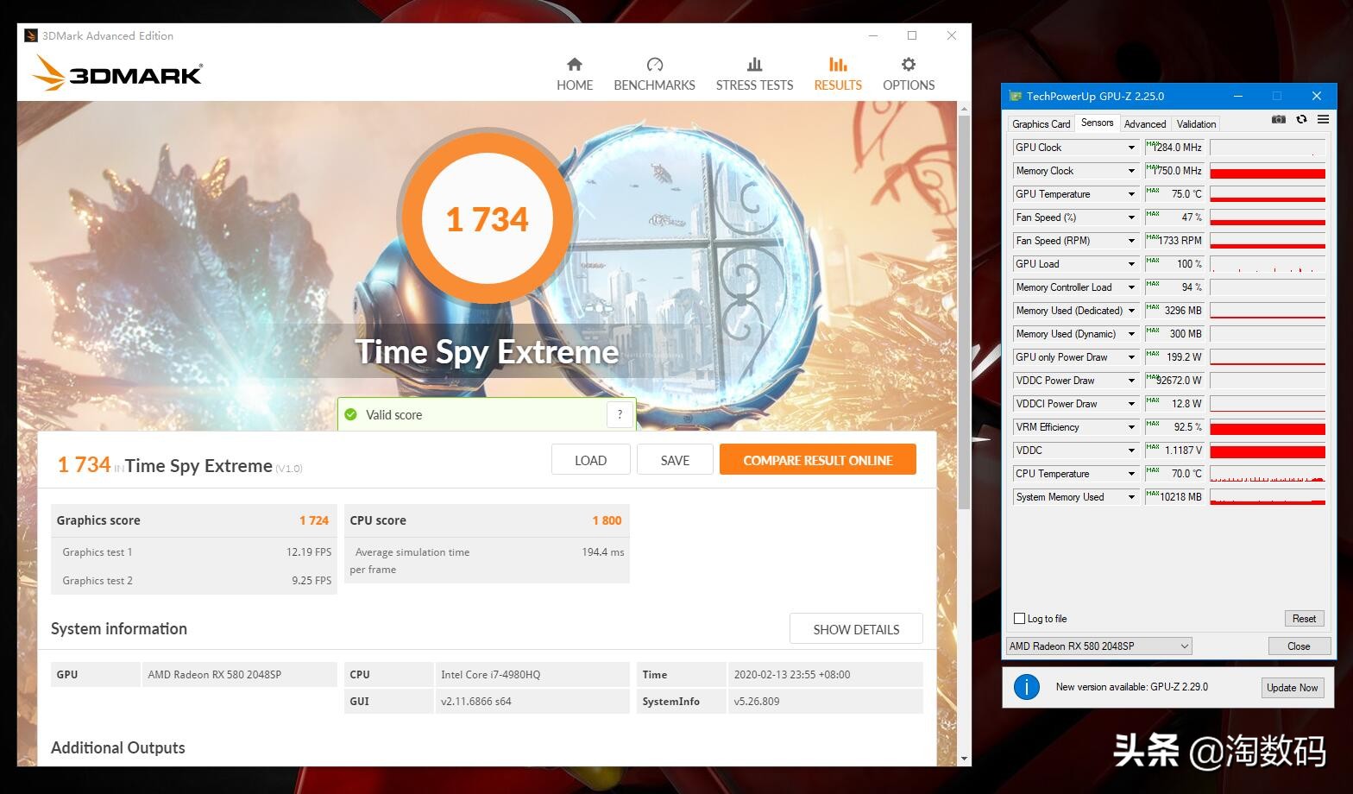Viewport: 1353px width, 794px height.
Task: Open the VDDC voltage sensor dropdown
Action: [1131, 451]
